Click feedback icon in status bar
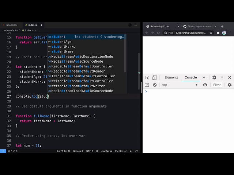The image size is (234, 175). pyautogui.click(x=131, y=151)
